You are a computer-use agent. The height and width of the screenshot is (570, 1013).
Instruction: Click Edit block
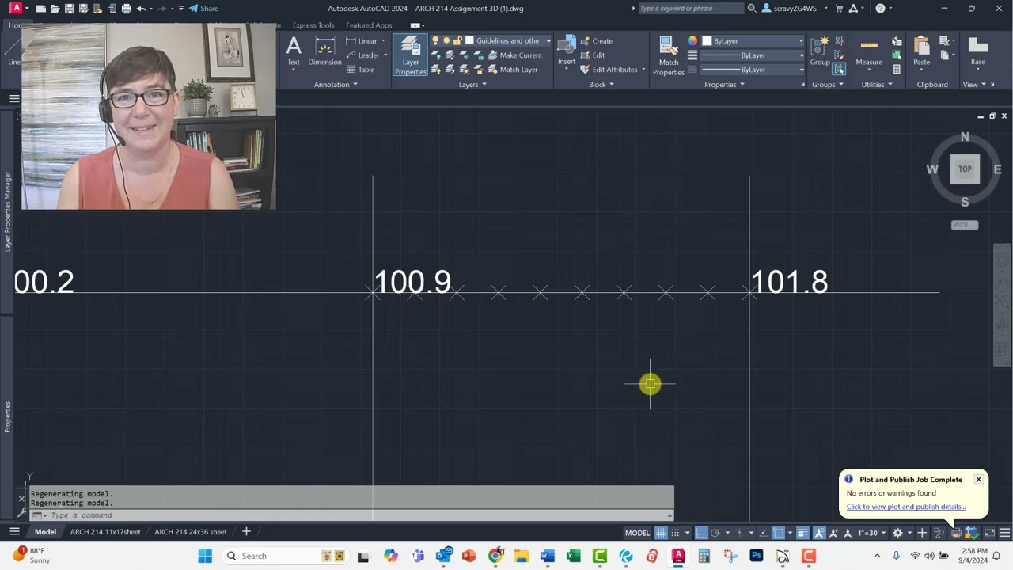point(593,55)
